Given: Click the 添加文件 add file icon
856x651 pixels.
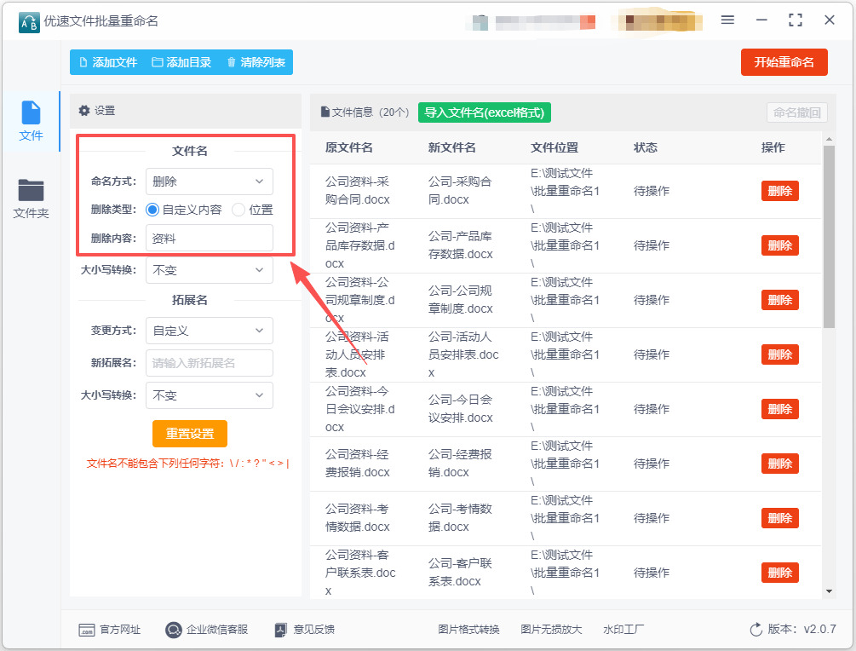Looking at the screenshot, I should click(x=83, y=62).
